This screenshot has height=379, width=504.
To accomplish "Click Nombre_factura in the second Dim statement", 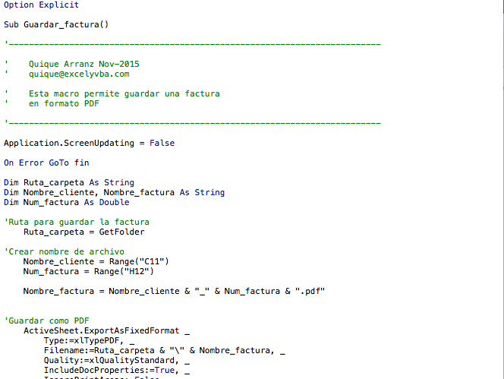I will click(139, 192).
